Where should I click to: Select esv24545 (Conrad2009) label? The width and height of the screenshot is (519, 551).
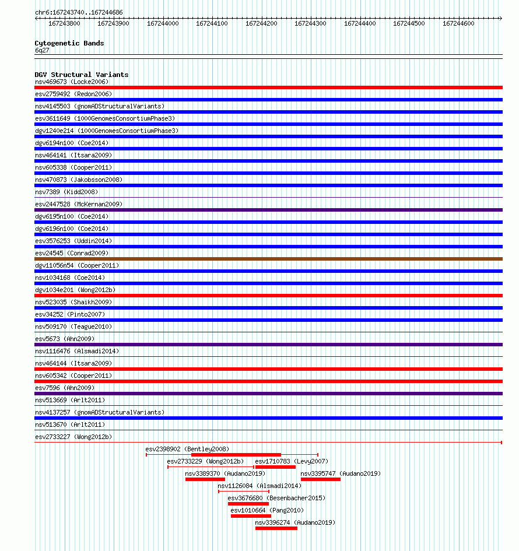click(x=72, y=254)
